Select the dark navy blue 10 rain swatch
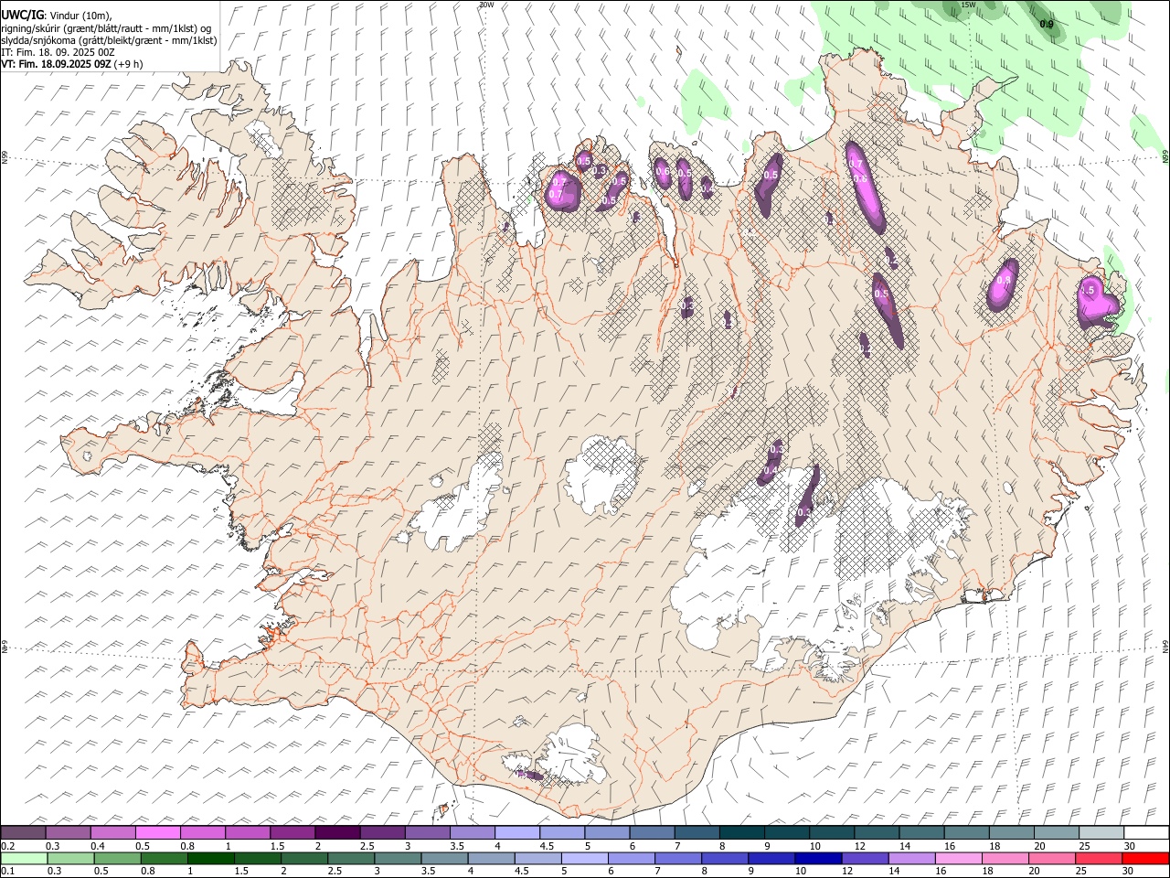Image resolution: width=1170 pixels, height=878 pixels. coord(817,859)
